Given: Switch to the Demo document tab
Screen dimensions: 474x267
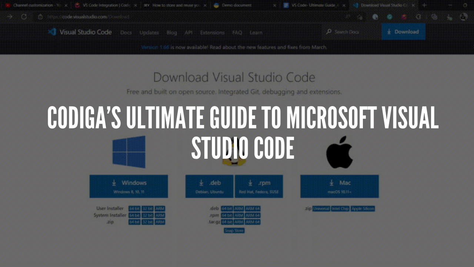Looking at the screenshot, I should coord(244,5).
